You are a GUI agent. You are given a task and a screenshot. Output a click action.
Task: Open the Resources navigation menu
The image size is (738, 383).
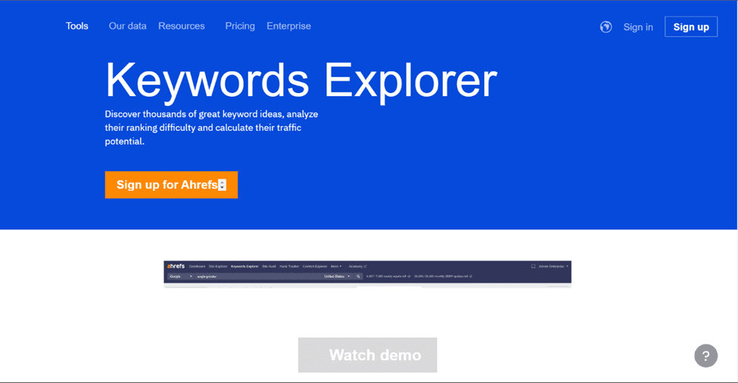[181, 26]
